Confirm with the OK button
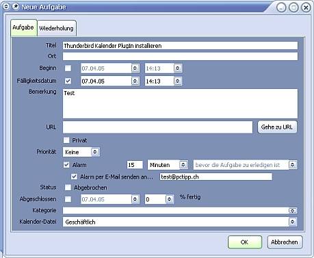This screenshot has width=314, height=258. point(245,242)
